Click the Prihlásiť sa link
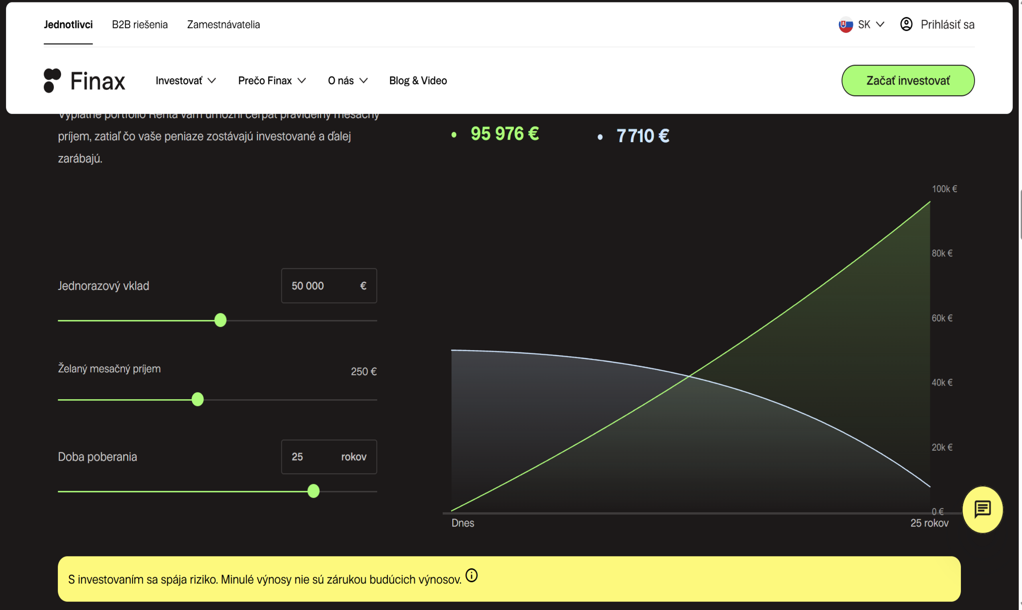 [x=947, y=25]
